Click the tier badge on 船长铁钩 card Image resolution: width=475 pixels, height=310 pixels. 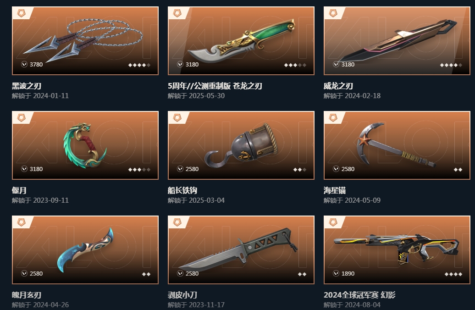[x=177, y=117]
